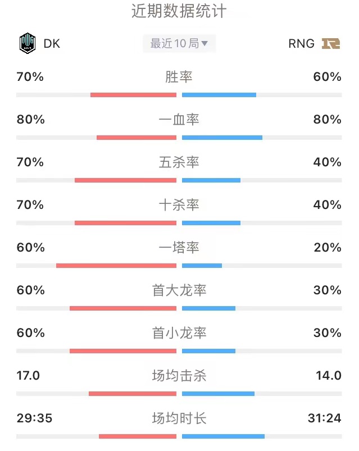Click DK's red 首小龙率 bar

[x=123, y=351]
